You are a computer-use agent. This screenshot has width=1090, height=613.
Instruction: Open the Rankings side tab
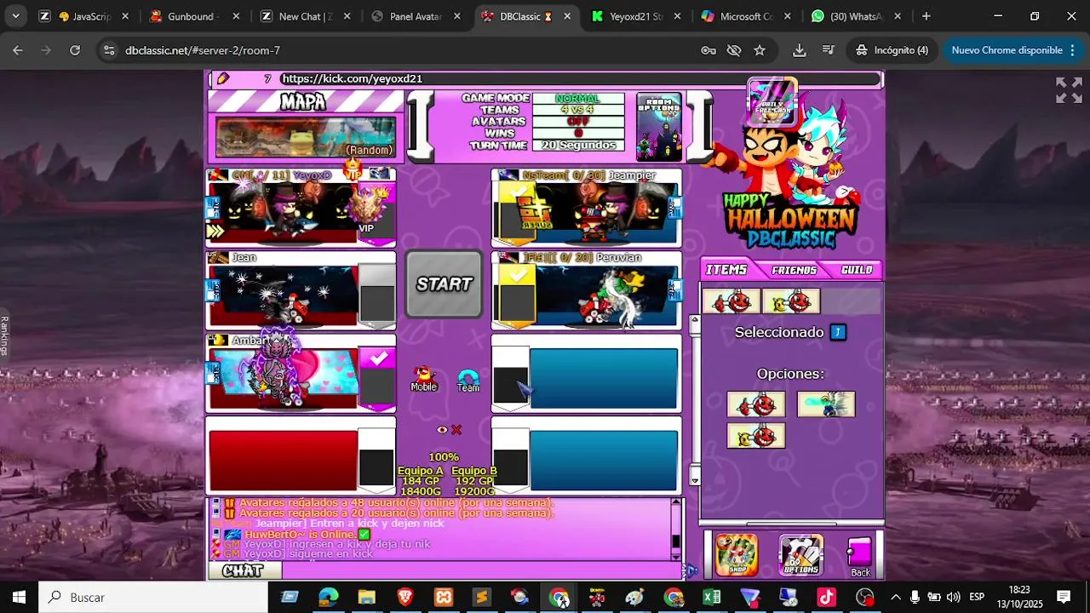click(4, 335)
